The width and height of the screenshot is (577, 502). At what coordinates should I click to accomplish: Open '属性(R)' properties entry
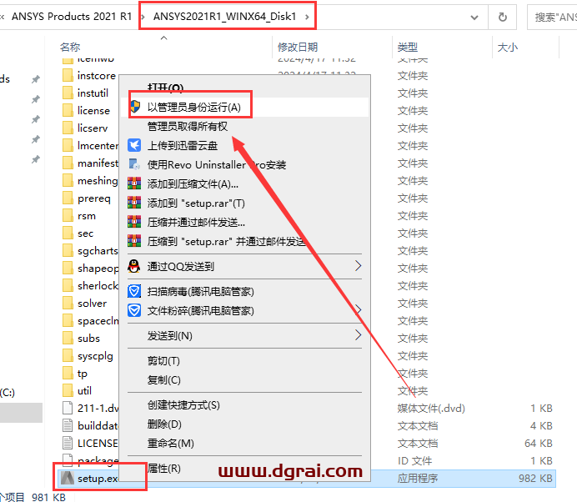coord(244,468)
